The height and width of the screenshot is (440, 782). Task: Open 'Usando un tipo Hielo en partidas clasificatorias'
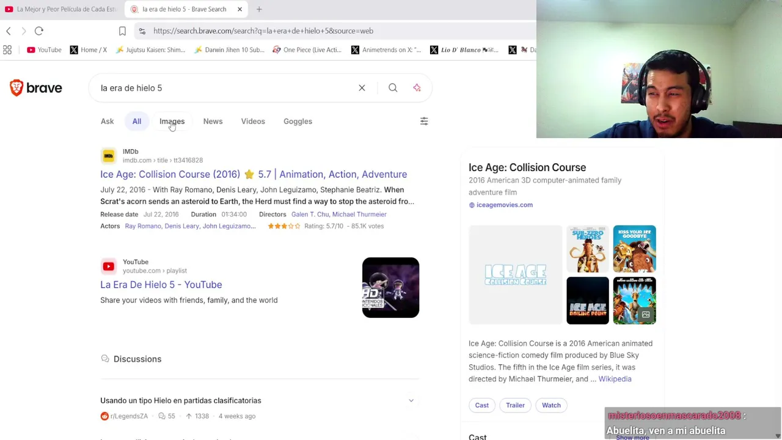pyautogui.click(x=181, y=401)
